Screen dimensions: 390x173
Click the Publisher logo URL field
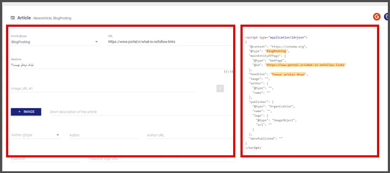(x=160, y=159)
